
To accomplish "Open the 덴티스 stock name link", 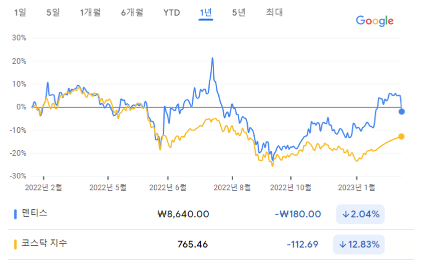I will pos(35,213).
